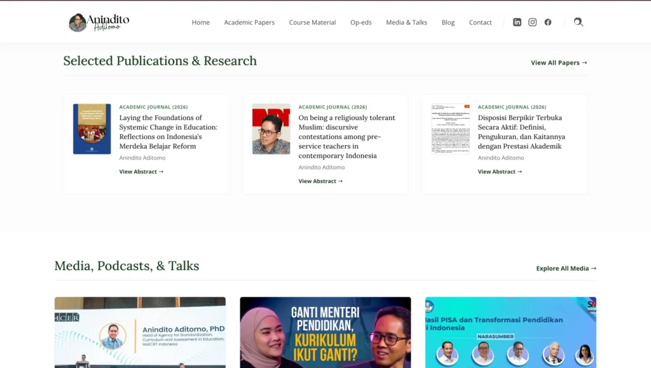Screen dimensions: 651x368
Task: Open Academic Papers in the navigation
Action: (249, 22)
